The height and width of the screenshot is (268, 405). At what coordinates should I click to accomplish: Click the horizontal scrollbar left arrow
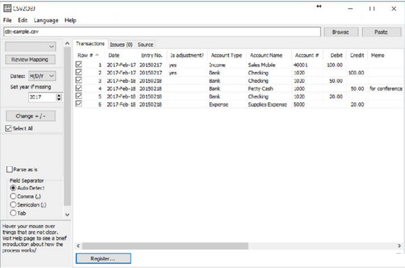[x=78, y=246]
